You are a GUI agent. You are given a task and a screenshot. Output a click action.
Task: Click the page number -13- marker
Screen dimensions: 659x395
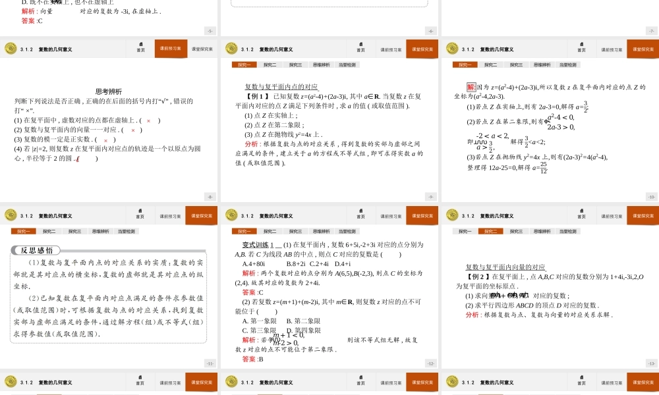click(x=650, y=363)
